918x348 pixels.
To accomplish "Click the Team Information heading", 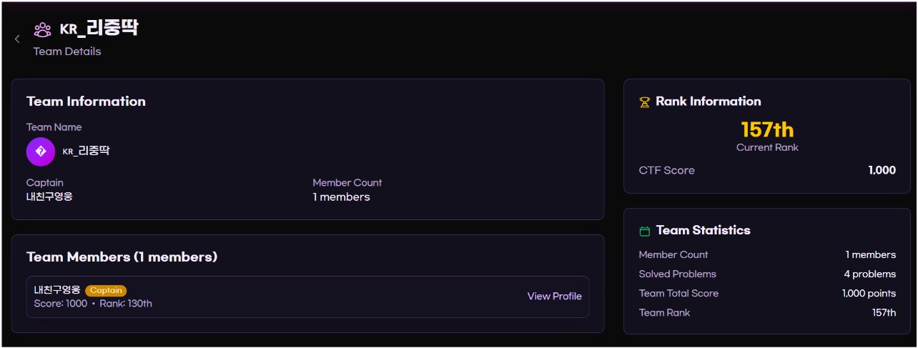I will (86, 101).
